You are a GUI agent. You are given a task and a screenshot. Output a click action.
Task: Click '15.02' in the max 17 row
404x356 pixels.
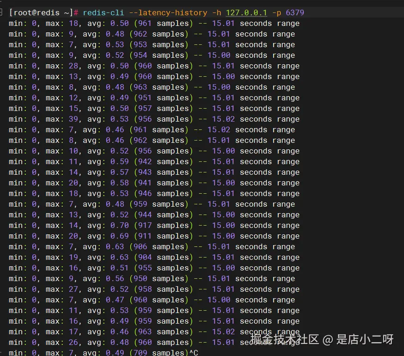(223, 332)
